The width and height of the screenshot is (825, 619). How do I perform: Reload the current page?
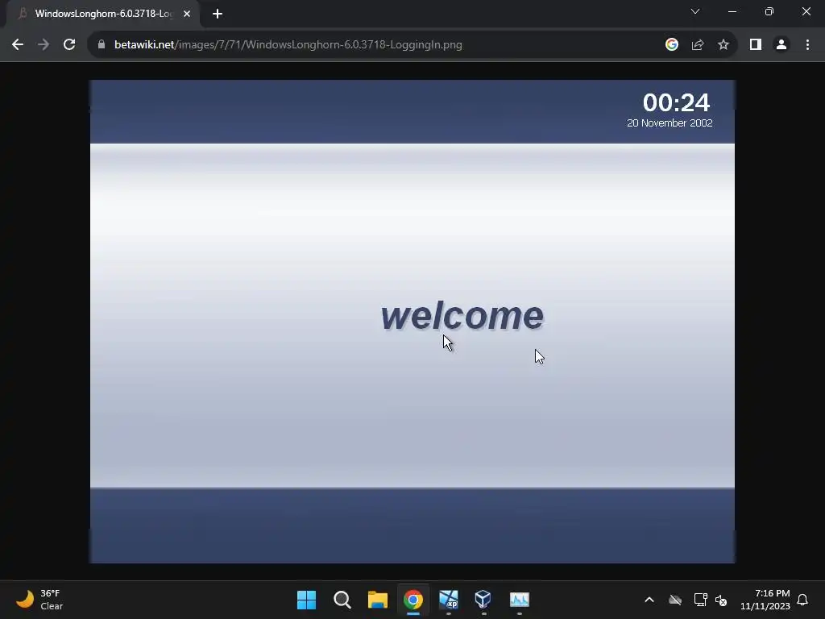69,45
